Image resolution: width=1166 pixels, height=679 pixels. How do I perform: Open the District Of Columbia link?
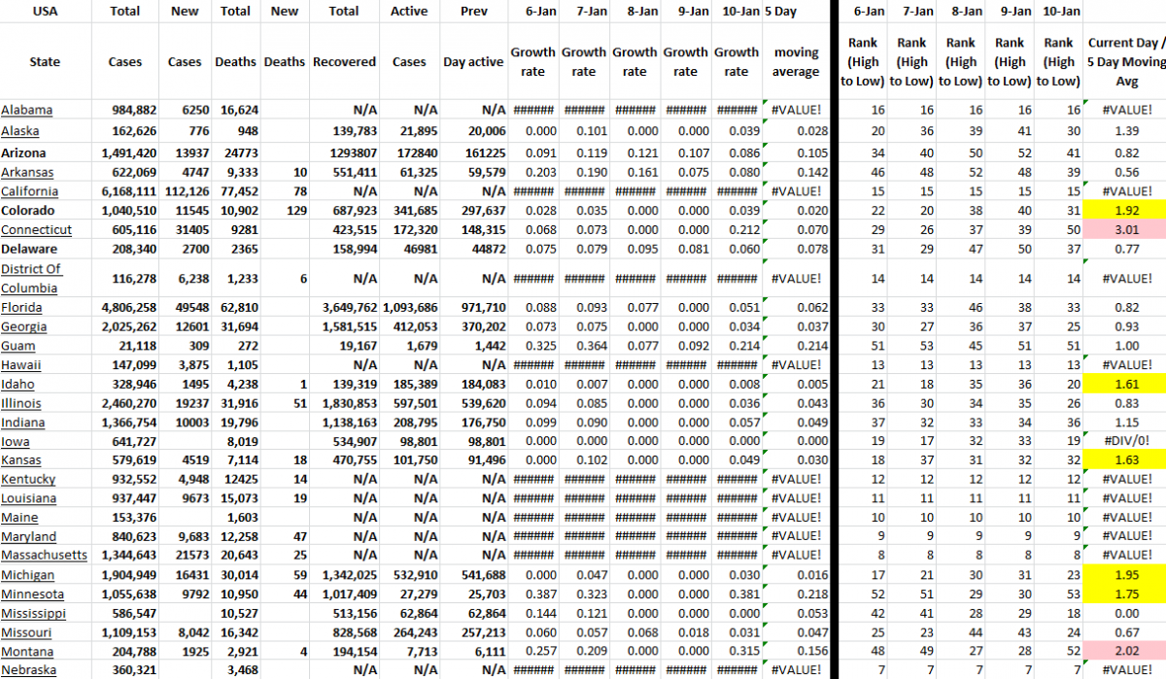pyautogui.click(x=31, y=278)
